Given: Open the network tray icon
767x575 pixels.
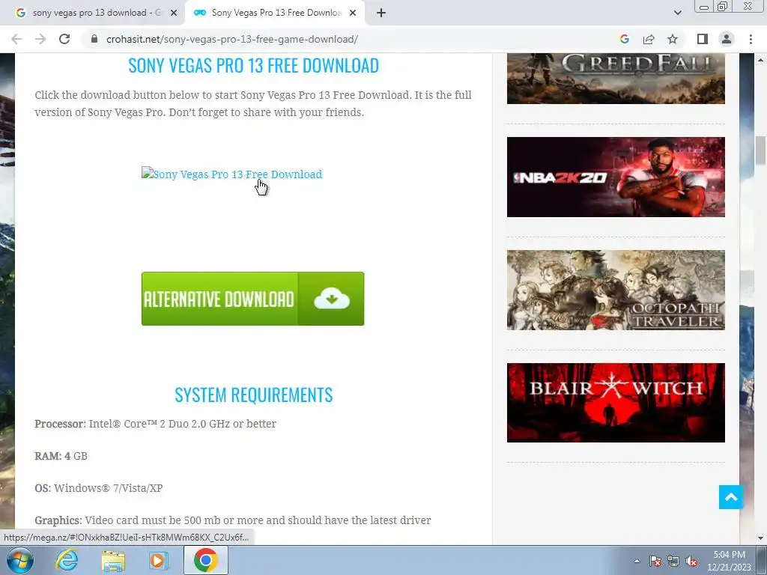Looking at the screenshot, I should coord(673,561).
